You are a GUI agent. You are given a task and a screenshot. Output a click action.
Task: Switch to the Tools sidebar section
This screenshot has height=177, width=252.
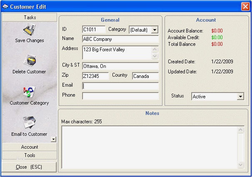pyautogui.click(x=30, y=155)
